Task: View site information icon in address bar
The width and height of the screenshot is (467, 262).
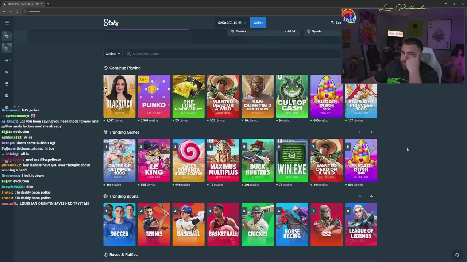Action: [25, 11]
